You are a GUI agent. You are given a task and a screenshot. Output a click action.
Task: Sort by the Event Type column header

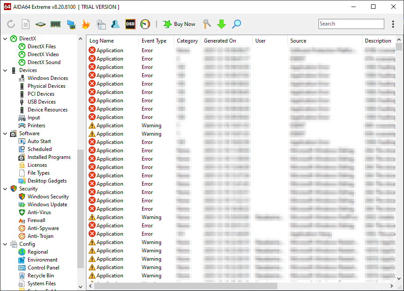(154, 41)
